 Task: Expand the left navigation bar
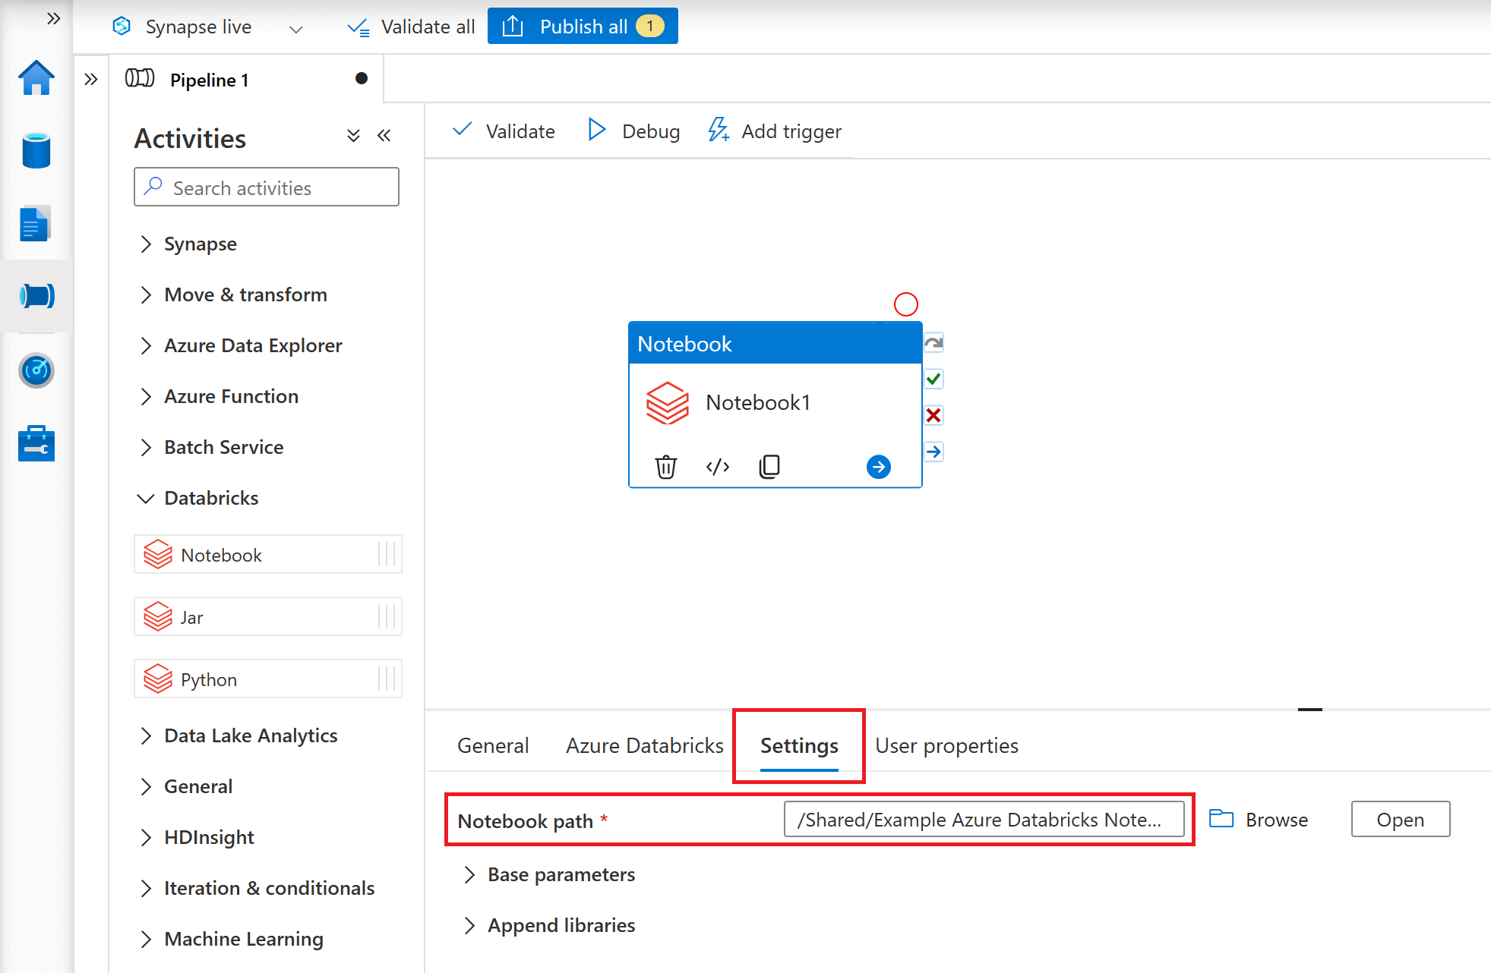[53, 18]
